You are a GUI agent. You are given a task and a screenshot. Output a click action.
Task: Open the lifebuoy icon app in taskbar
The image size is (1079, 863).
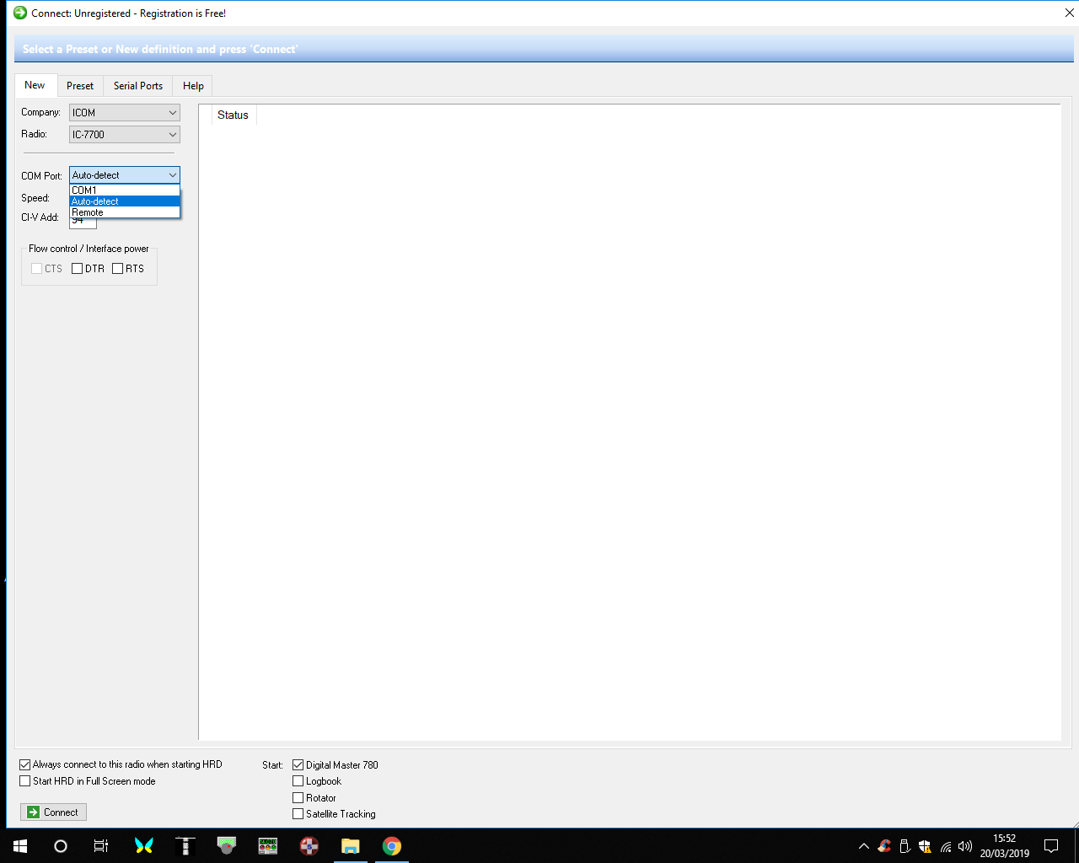pos(309,846)
